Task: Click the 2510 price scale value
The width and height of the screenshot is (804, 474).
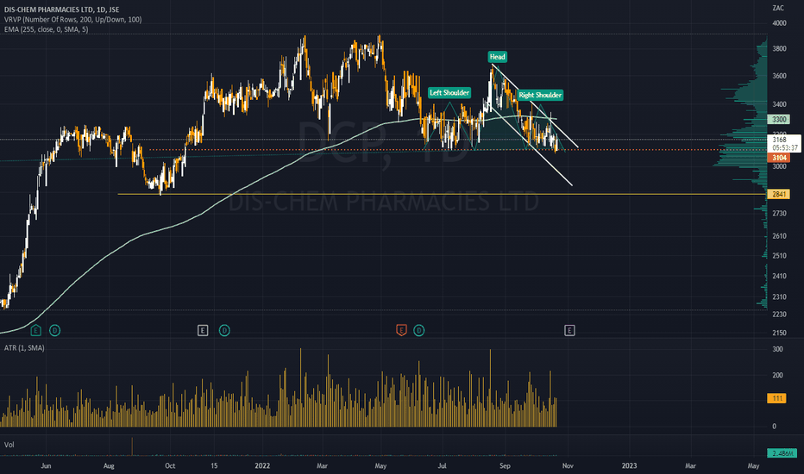Action: [779, 256]
